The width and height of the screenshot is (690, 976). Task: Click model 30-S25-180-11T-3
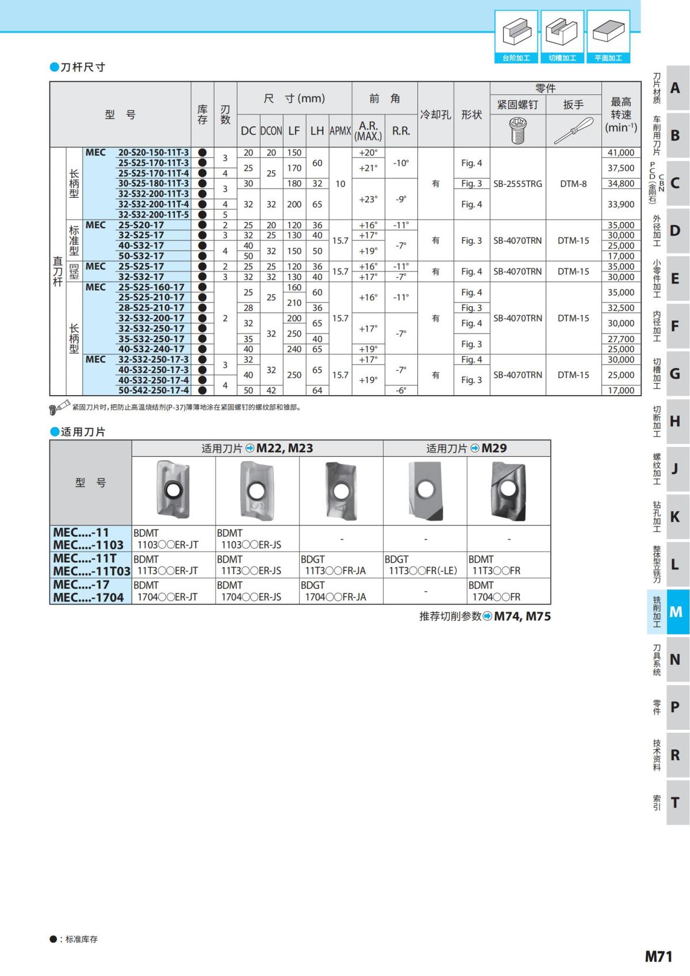pos(154,183)
